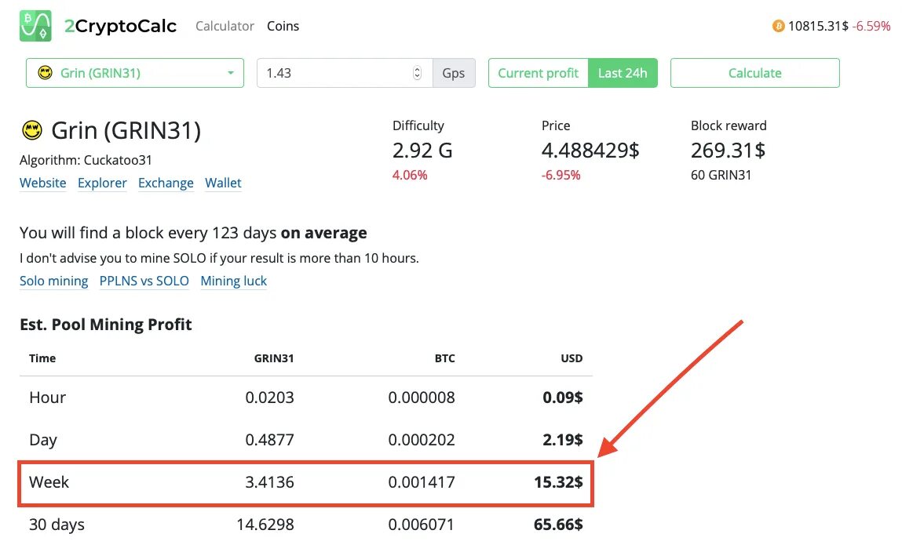The image size is (902, 552).
Task: Click the USD column header
Action: 572,358
